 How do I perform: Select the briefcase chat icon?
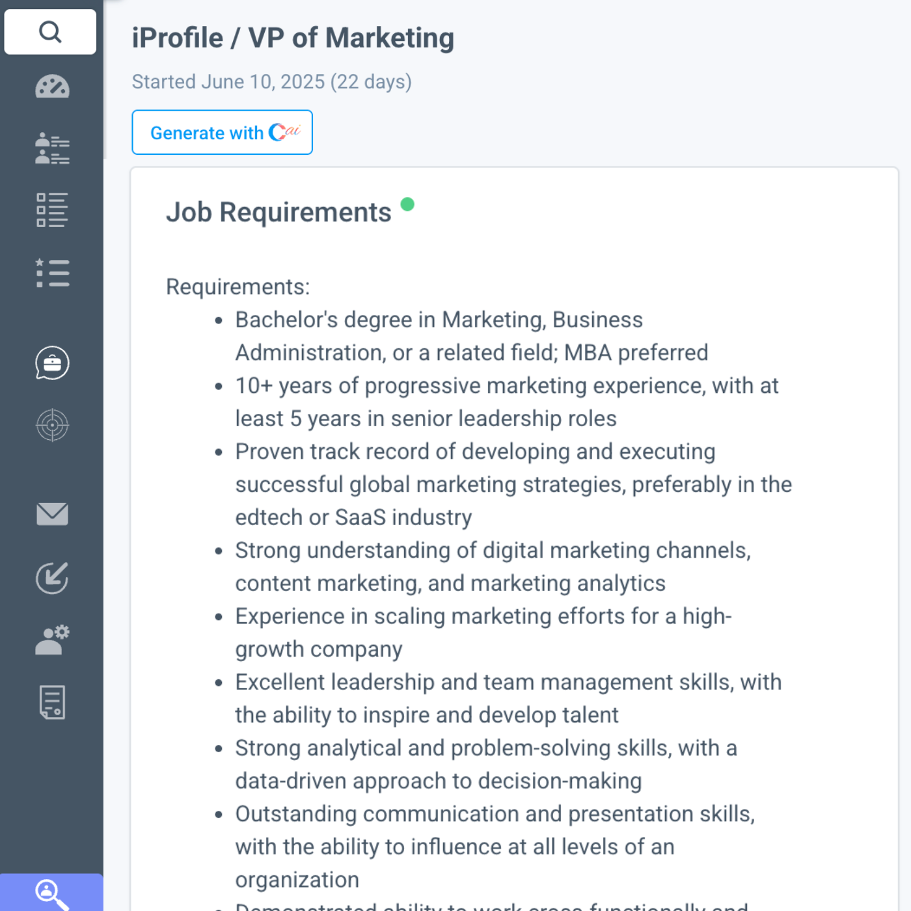(51, 363)
